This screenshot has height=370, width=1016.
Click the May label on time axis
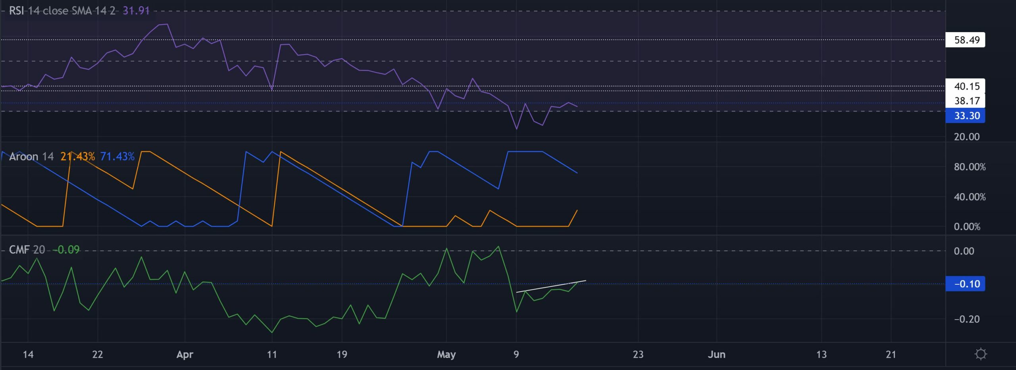point(446,355)
